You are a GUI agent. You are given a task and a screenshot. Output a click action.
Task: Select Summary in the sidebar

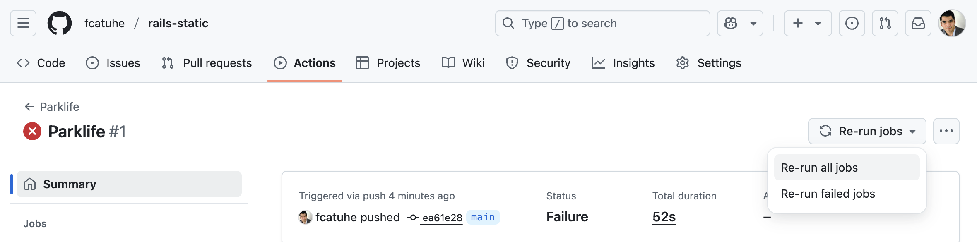click(129, 184)
